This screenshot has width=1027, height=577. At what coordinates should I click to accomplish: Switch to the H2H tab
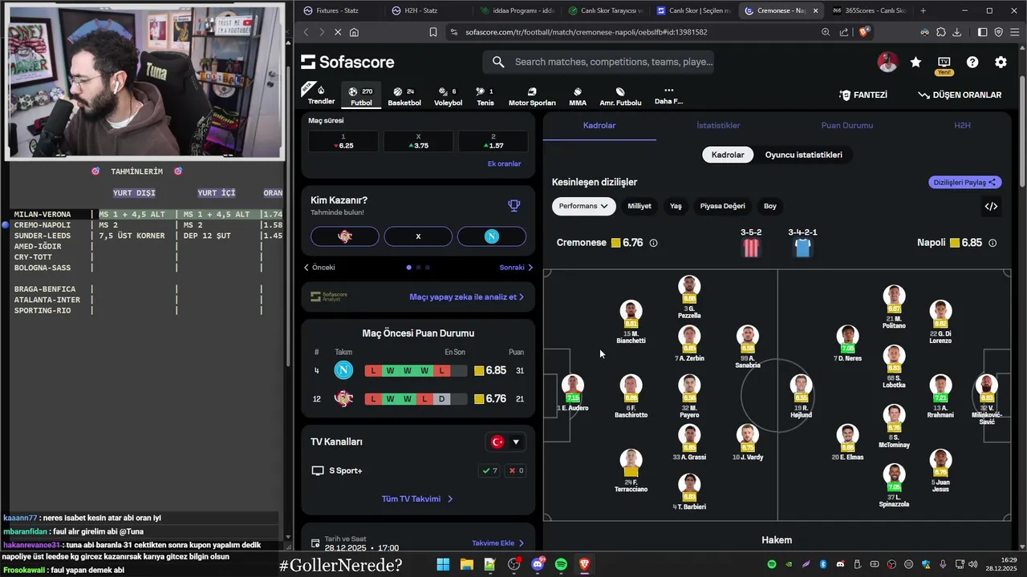[962, 126]
